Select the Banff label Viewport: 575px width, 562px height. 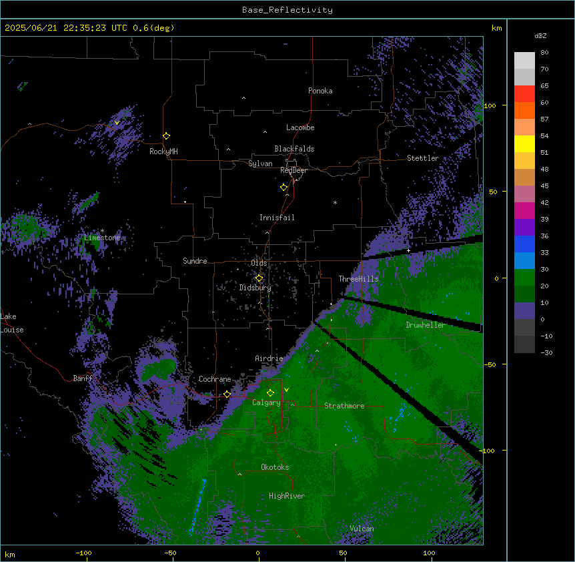tap(83, 378)
